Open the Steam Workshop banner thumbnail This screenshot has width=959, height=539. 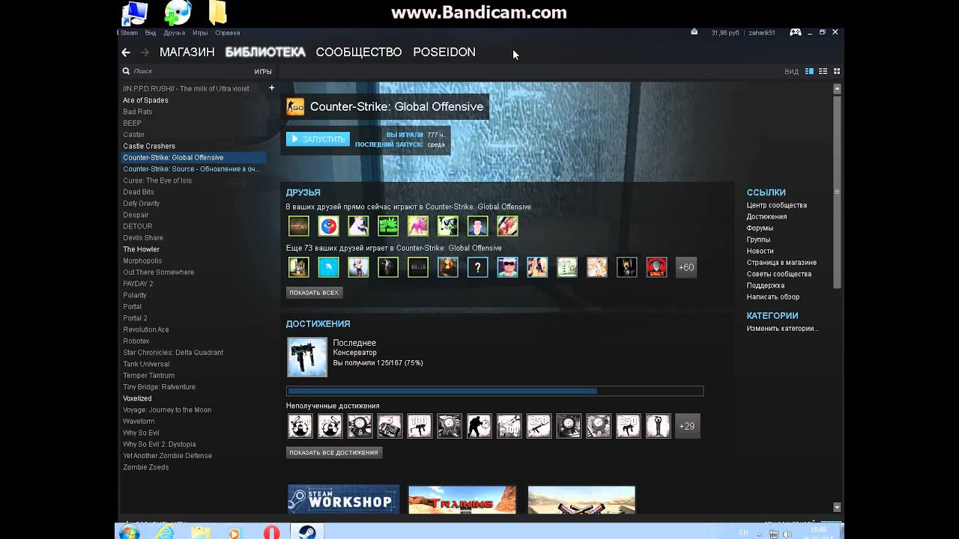click(343, 499)
